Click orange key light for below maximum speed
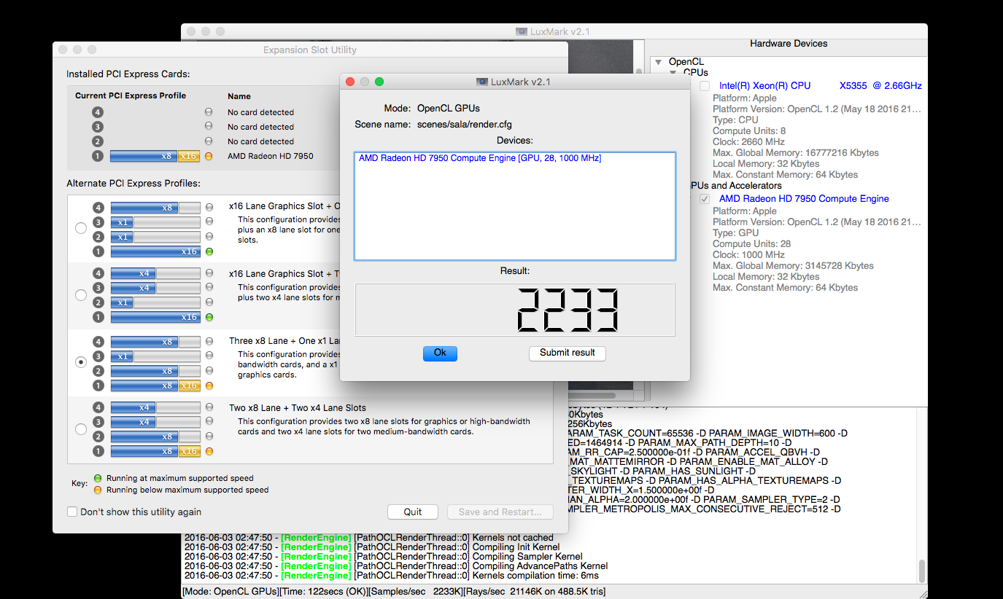1003x599 pixels. point(97,490)
